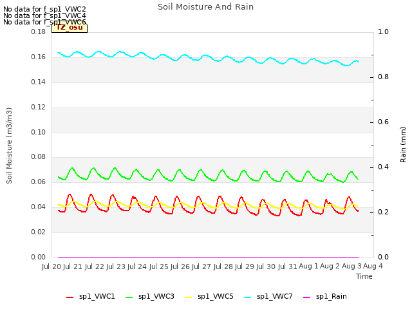Click the 0.06 left axis value
The image size is (412, 309).
click(39, 182)
